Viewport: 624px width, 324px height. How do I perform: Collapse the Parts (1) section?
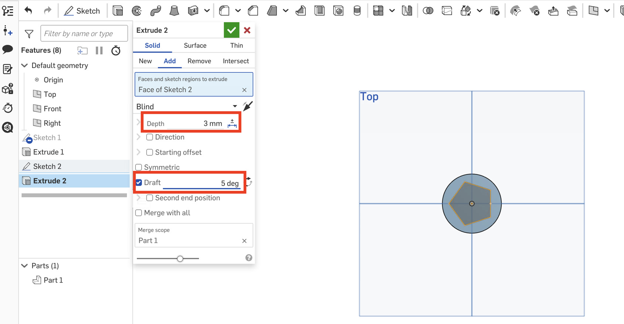click(25, 266)
